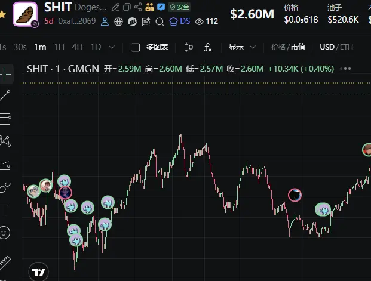Select the forecast measurement tool

(x=5, y=165)
